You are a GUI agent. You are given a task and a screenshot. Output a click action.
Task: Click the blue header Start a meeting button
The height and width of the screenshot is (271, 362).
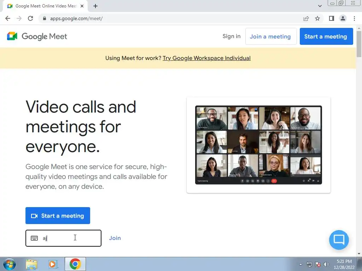pyautogui.click(x=326, y=36)
